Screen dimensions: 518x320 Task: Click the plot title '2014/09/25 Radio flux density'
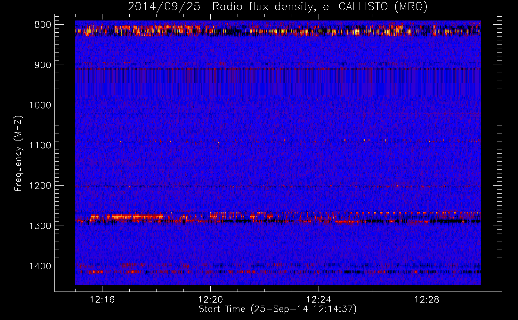[222, 7]
